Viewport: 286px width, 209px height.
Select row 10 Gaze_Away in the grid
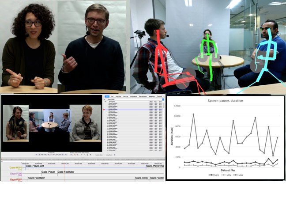(x=133, y=118)
